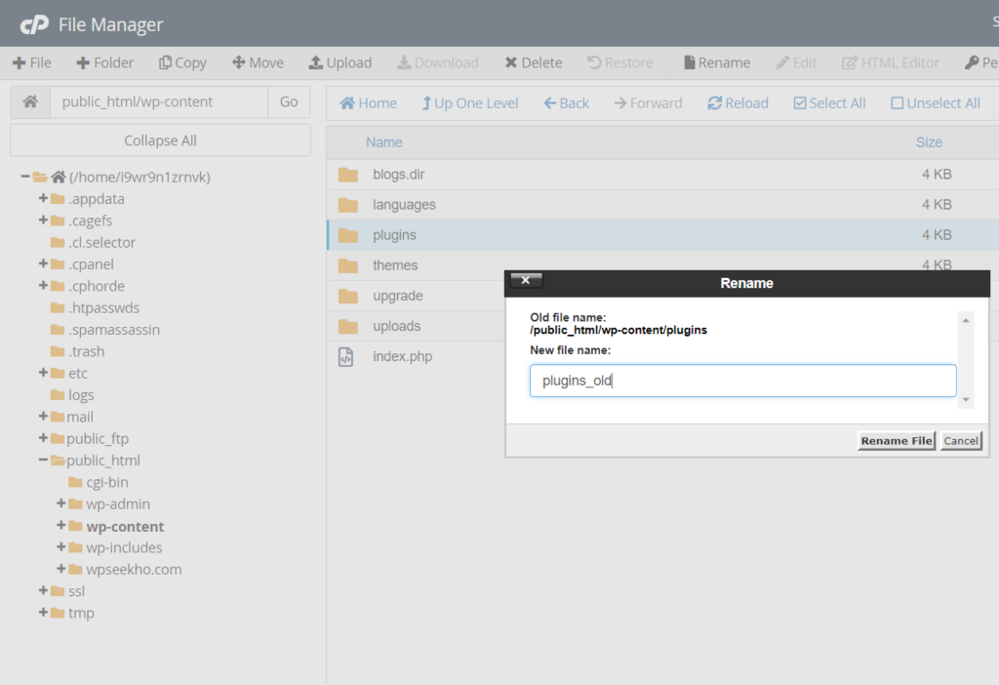Click Rename dialog scrollbar down arrow

(966, 399)
